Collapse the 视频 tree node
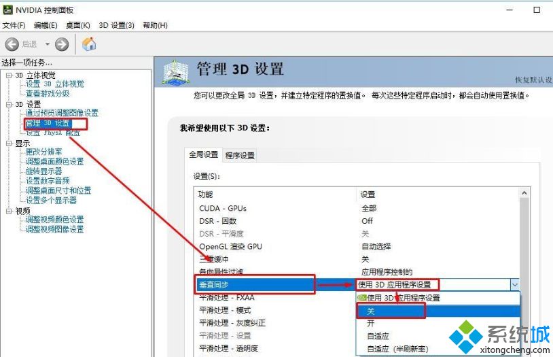Viewport: 553px width, 357px height. point(9,211)
